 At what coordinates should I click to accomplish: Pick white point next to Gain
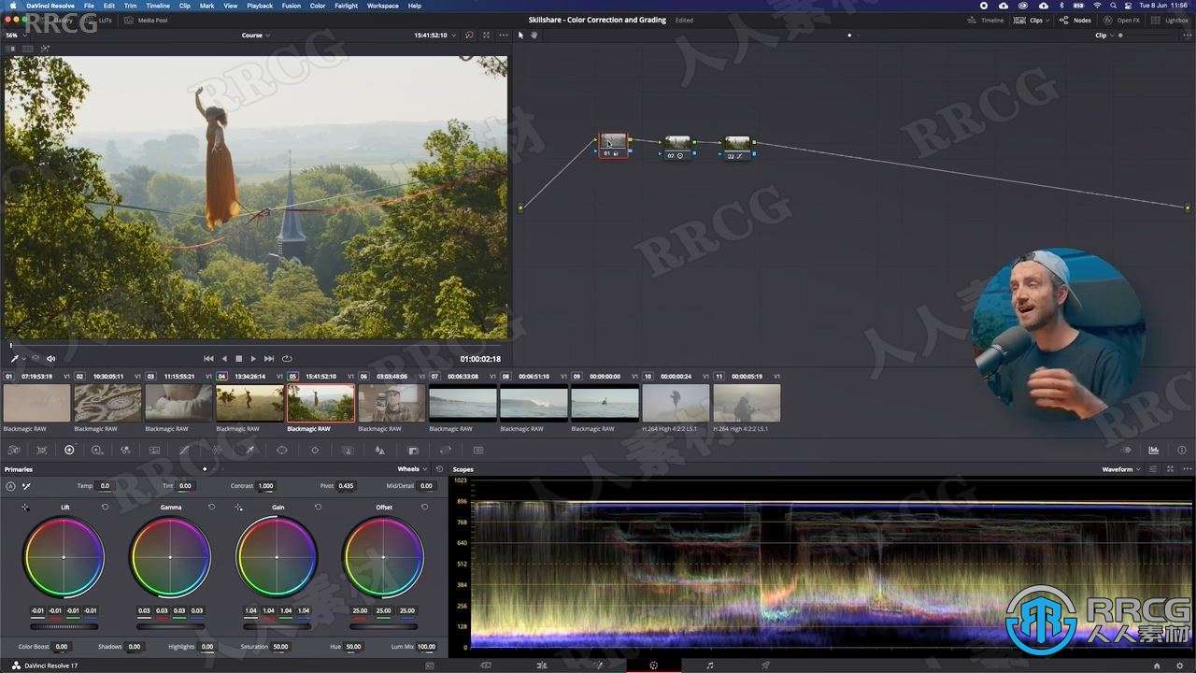click(x=238, y=507)
